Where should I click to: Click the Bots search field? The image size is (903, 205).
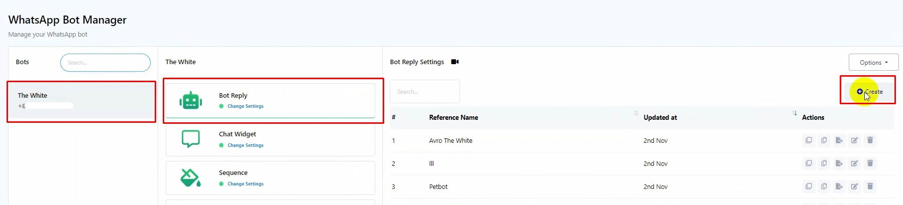(105, 63)
